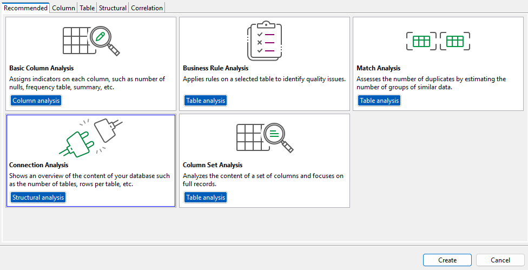Viewport: 528px width, 270px height.
Task: Click Table analysis tag under Business Rule
Action: click(x=205, y=101)
